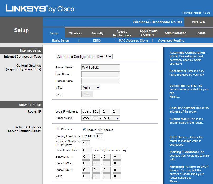Click the Starting IP Address help heading
This screenshot has height=184, width=213.
(184, 152)
